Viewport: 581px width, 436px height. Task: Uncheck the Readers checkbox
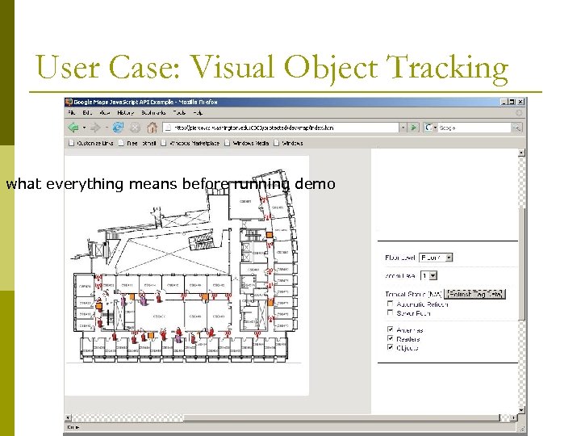[x=390, y=338]
